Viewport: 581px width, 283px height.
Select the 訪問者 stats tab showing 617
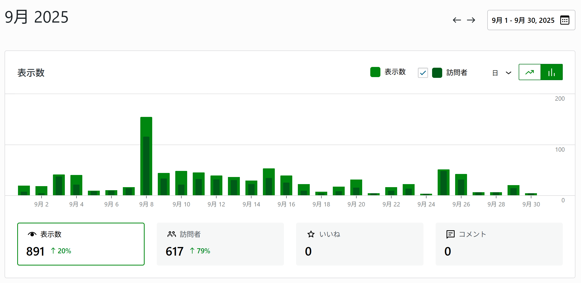pyautogui.click(x=220, y=244)
